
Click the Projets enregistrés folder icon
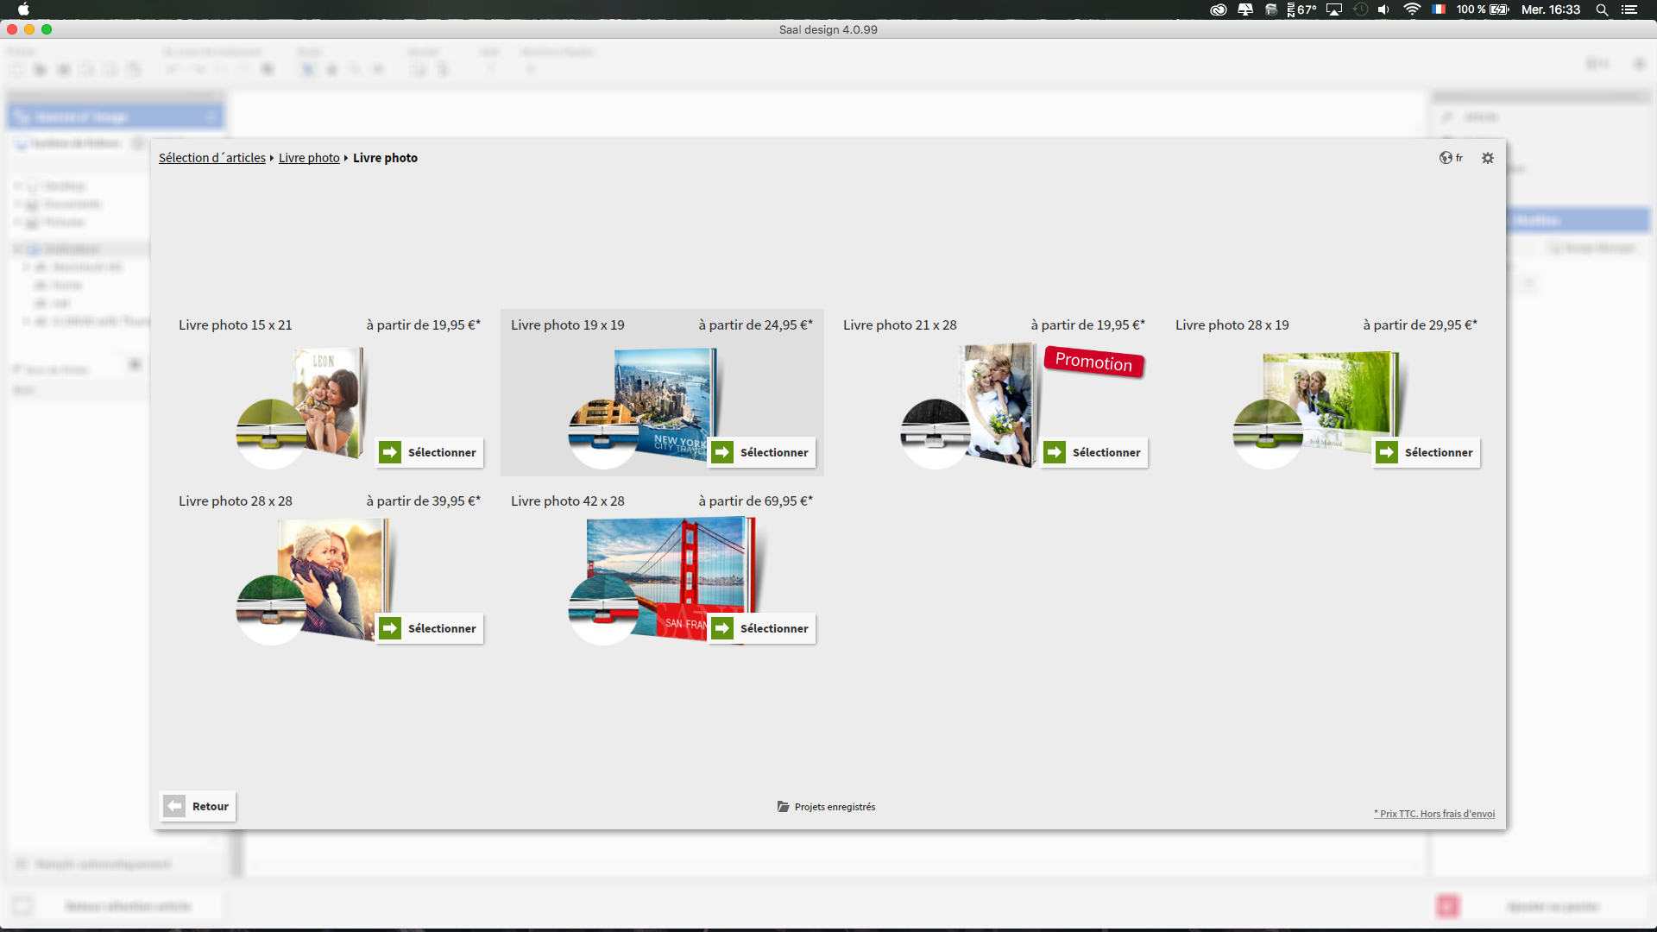pos(783,807)
